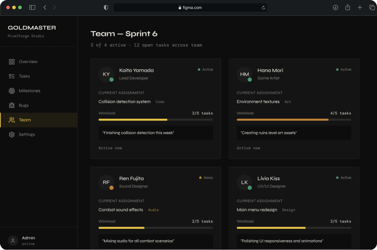Click the Admin profile avatar icon

(12, 240)
